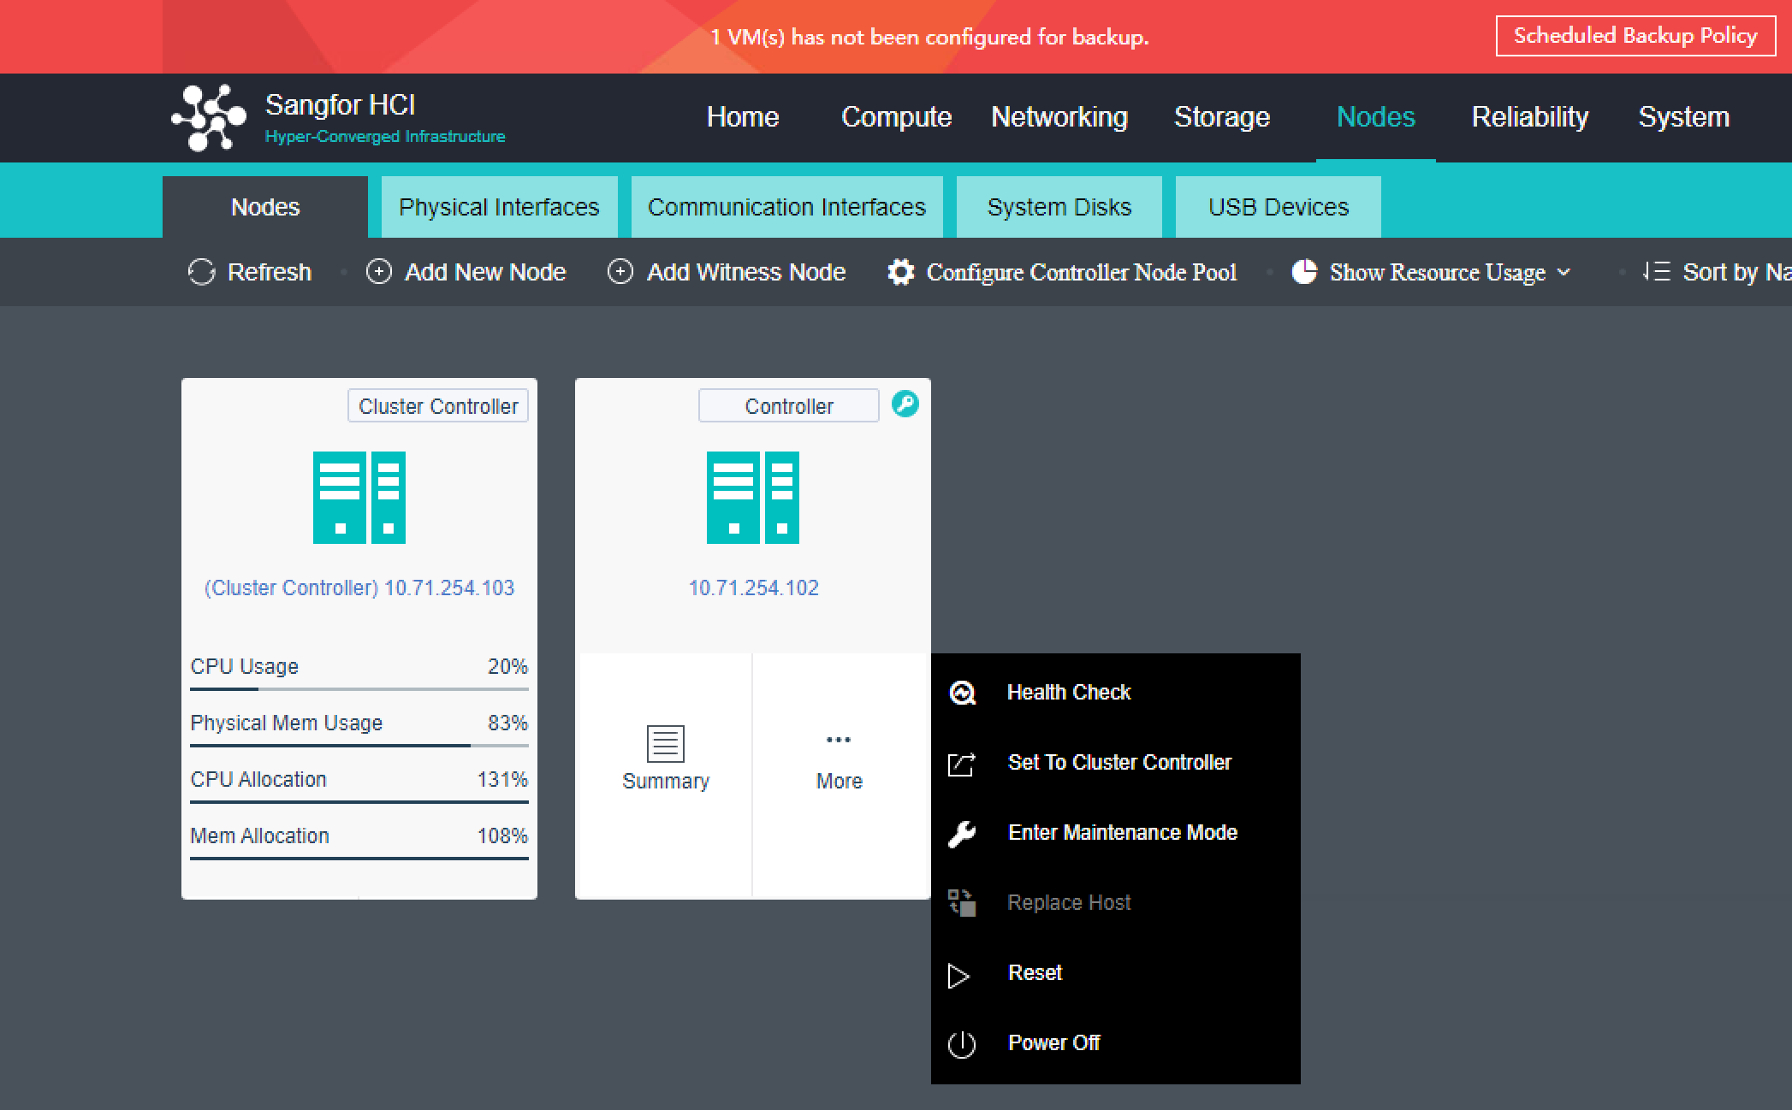This screenshot has width=1792, height=1110.
Task: Open the System Disks tab
Action: (1059, 207)
